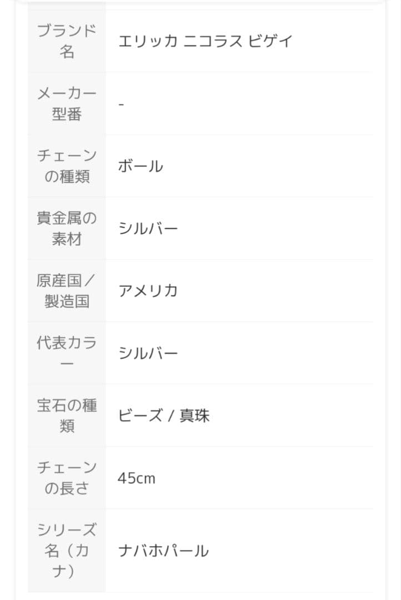Click the 貴金属の素材 label
This screenshot has width=401, height=600.
[67, 228]
